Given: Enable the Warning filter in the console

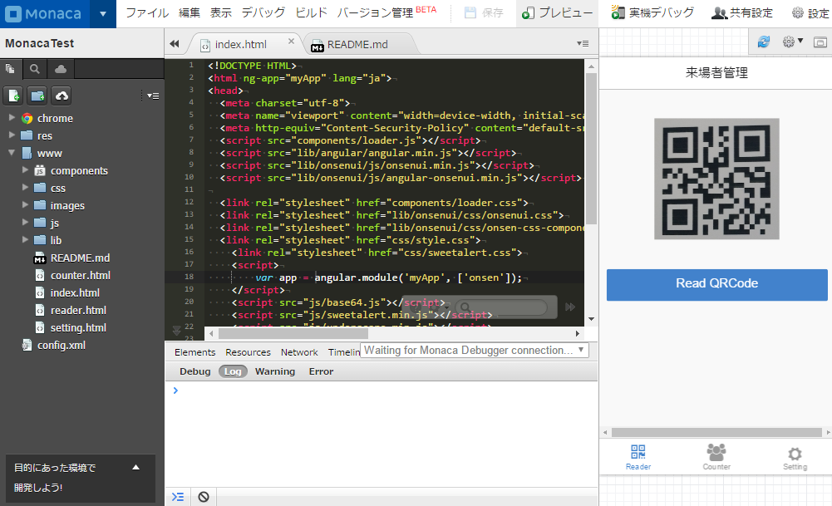Looking at the screenshot, I should 274,371.
